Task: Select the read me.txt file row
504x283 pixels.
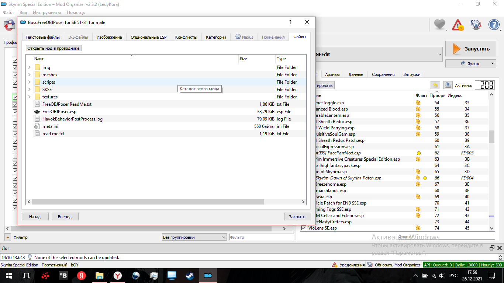Action: tap(166, 134)
